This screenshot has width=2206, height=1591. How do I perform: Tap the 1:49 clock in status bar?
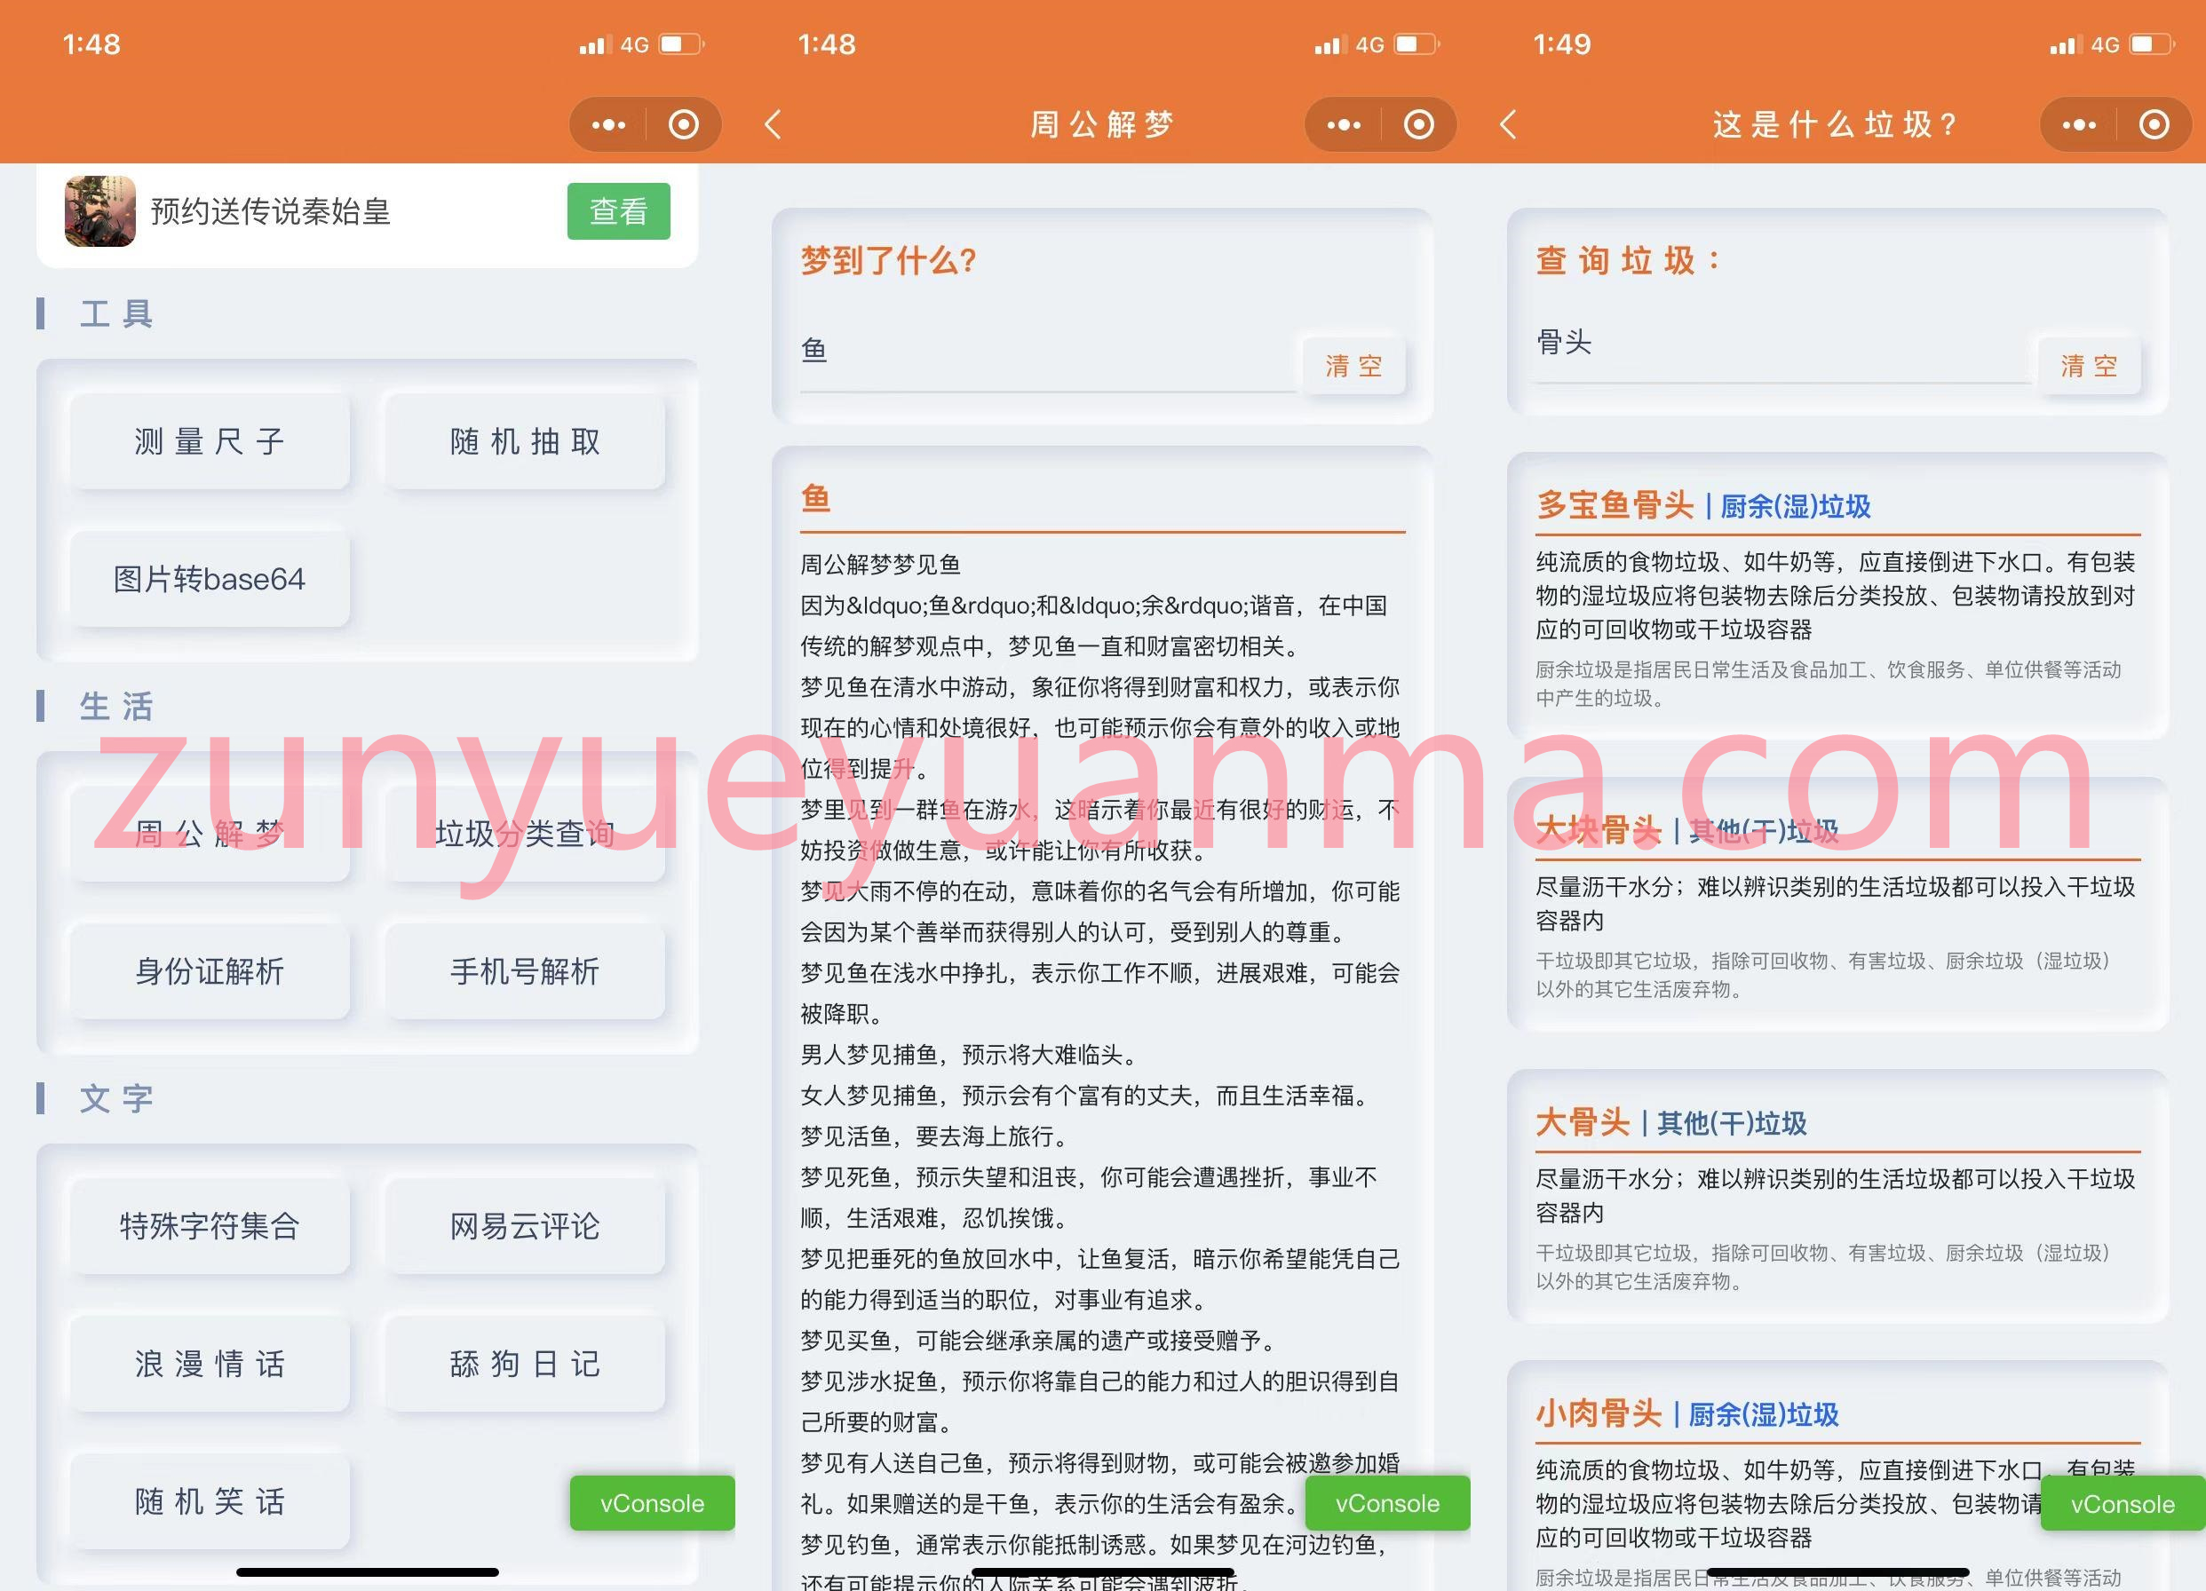1562,44
